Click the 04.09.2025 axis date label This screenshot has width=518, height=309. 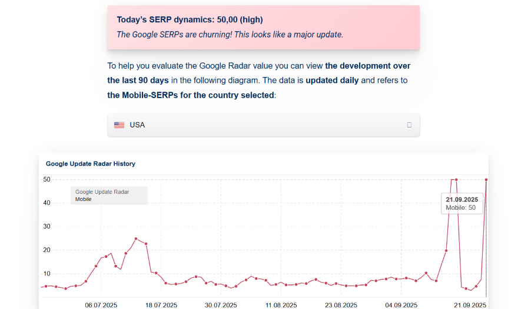(401, 305)
